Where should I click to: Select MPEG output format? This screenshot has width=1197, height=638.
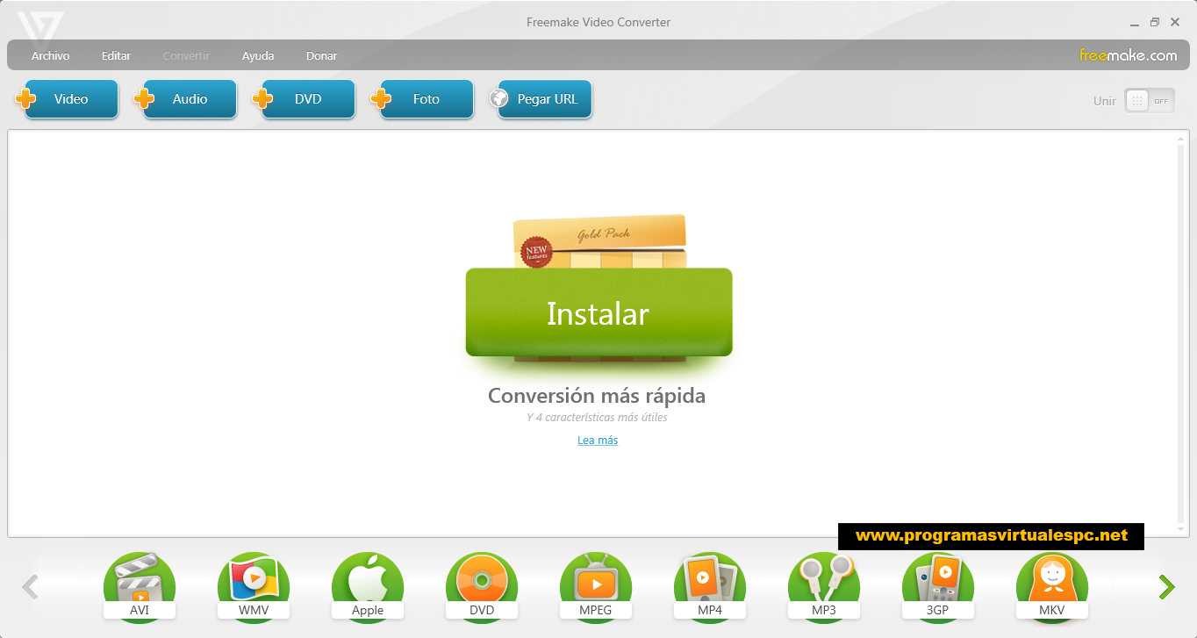tap(596, 586)
